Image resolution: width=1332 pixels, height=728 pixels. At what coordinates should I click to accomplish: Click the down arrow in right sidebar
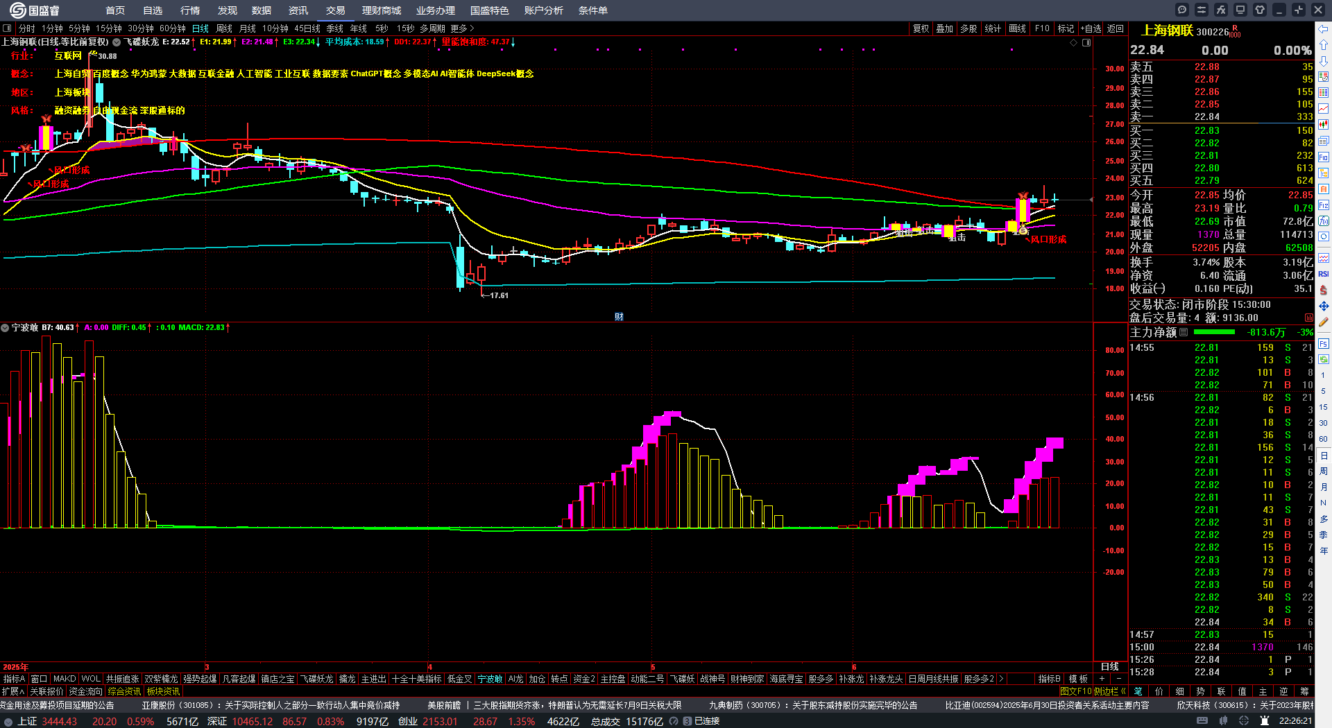[1324, 61]
